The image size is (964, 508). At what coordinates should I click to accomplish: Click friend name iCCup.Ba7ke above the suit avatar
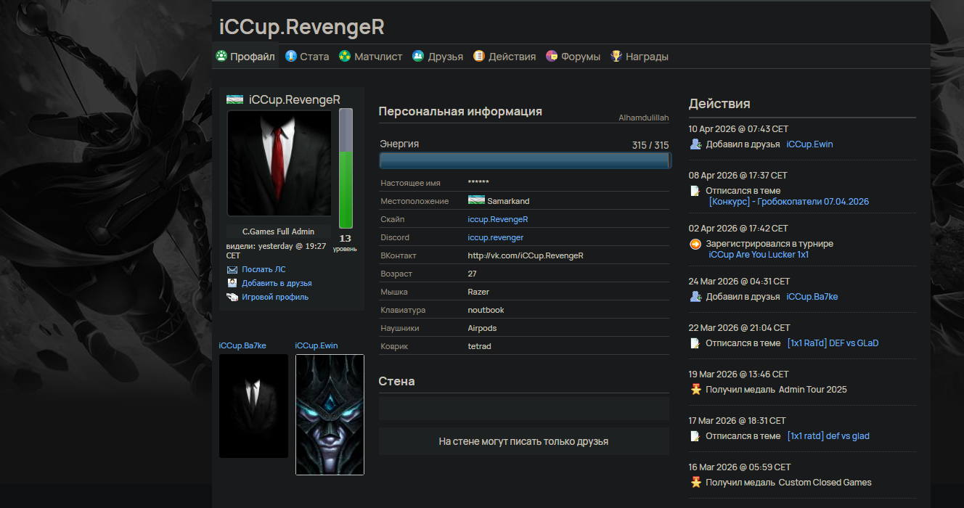242,345
